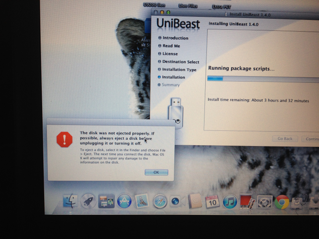
Task: Open Mission Control in the Dock
Action: pyautogui.click(x=106, y=201)
